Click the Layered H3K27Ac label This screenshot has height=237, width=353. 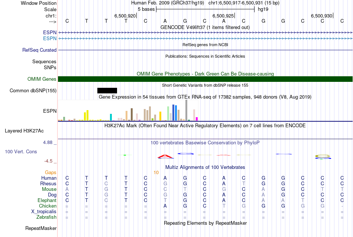tap(24, 131)
